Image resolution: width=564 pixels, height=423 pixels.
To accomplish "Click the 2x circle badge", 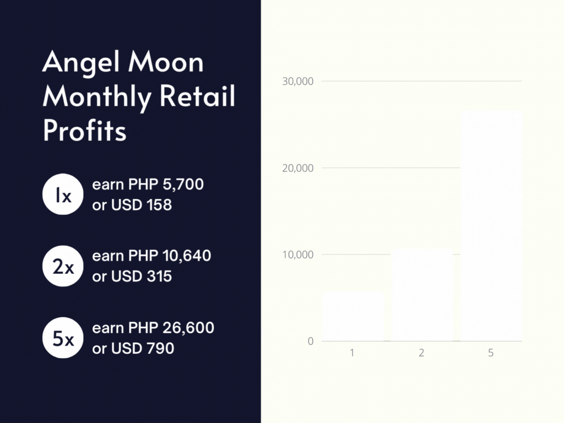I will [63, 267].
